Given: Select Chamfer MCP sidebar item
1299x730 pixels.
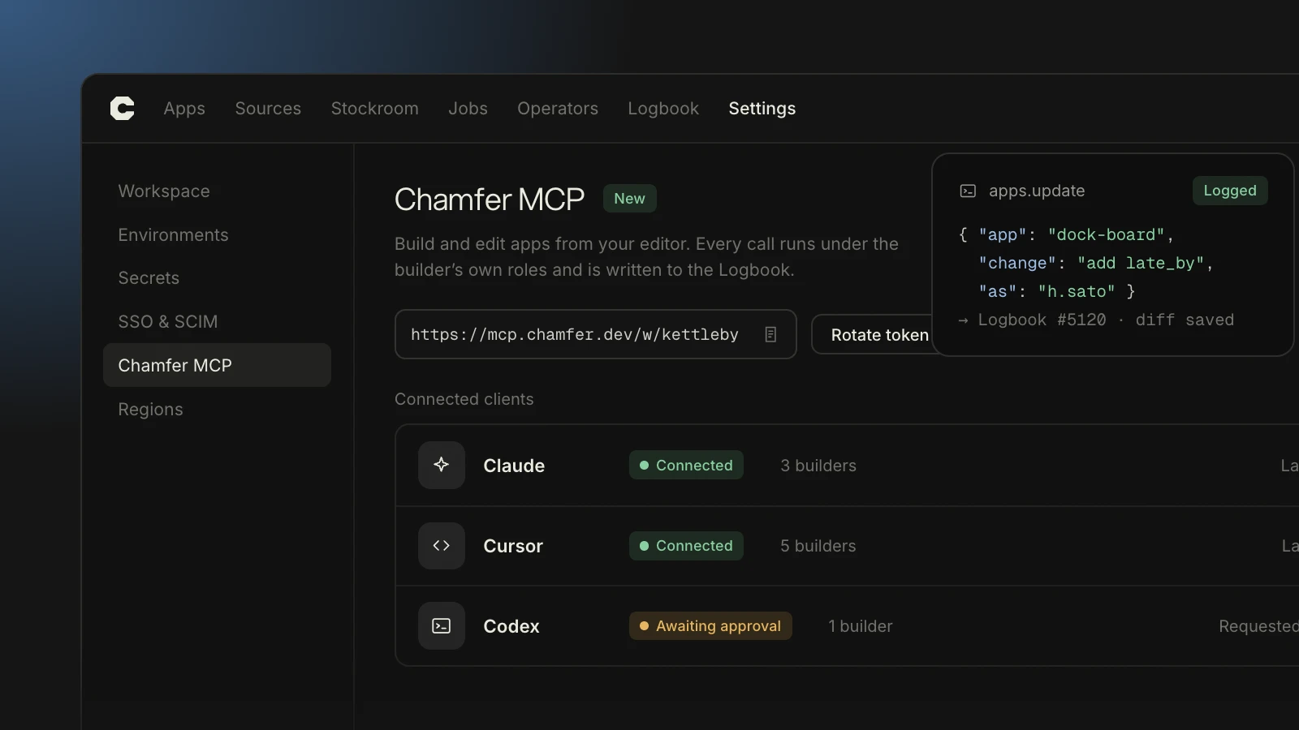Looking at the screenshot, I should 217,365.
